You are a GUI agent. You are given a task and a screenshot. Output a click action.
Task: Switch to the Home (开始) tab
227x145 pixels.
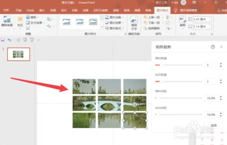[x=19, y=10]
